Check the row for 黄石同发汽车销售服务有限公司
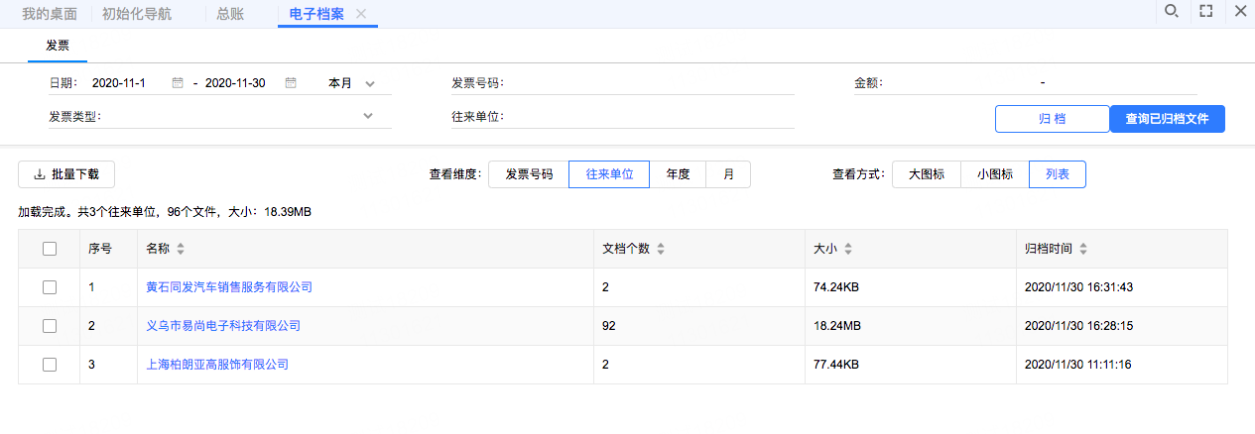This screenshot has height=434, width=1255. 50,287
